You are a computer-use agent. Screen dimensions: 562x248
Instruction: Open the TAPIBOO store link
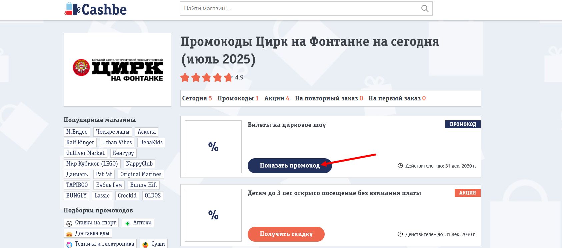pos(77,185)
